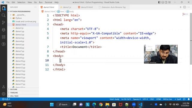Expand the Python folder
This screenshot has width=192, height=108.
tap(19, 18)
